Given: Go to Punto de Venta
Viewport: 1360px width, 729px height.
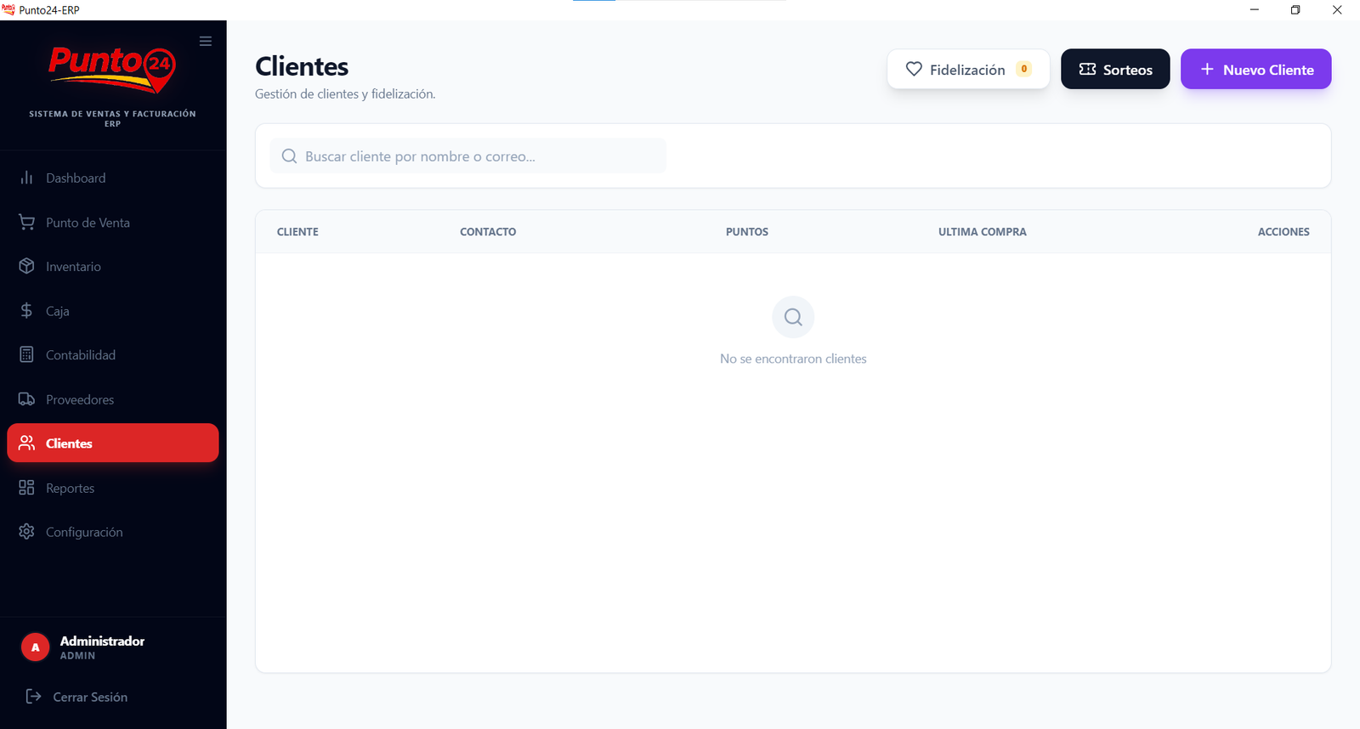Looking at the screenshot, I should coord(113,222).
